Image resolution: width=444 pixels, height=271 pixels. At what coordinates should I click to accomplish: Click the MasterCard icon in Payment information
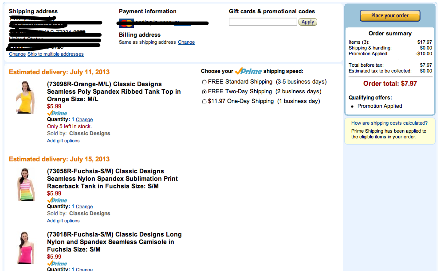126,23
